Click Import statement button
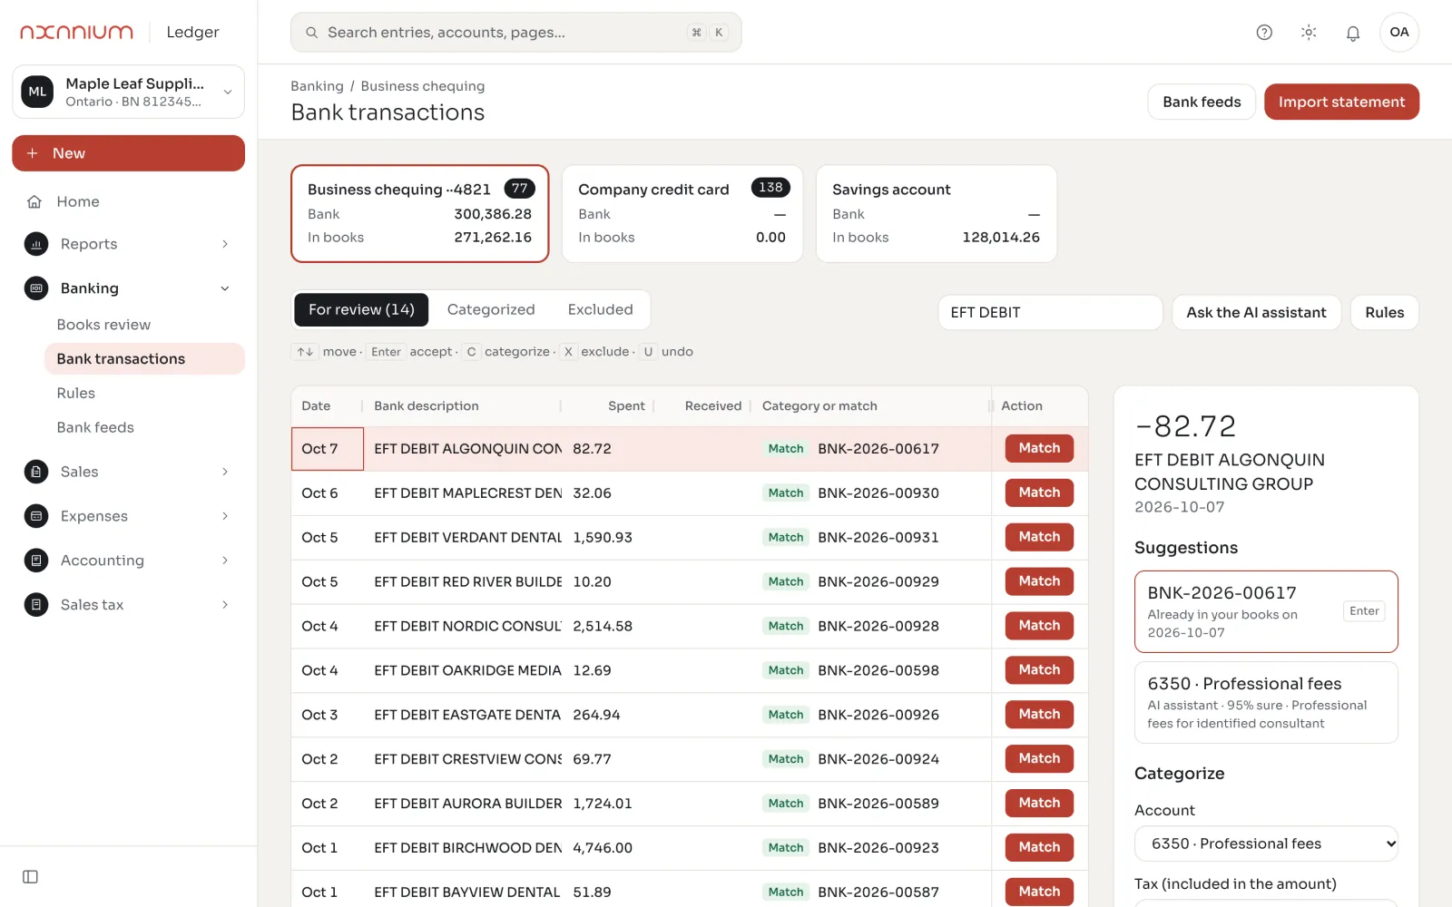This screenshot has height=907, width=1452. click(x=1341, y=102)
